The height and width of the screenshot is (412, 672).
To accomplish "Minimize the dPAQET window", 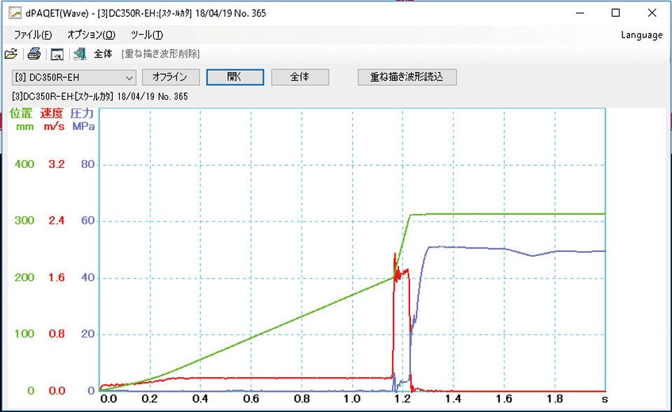I will click(x=580, y=13).
